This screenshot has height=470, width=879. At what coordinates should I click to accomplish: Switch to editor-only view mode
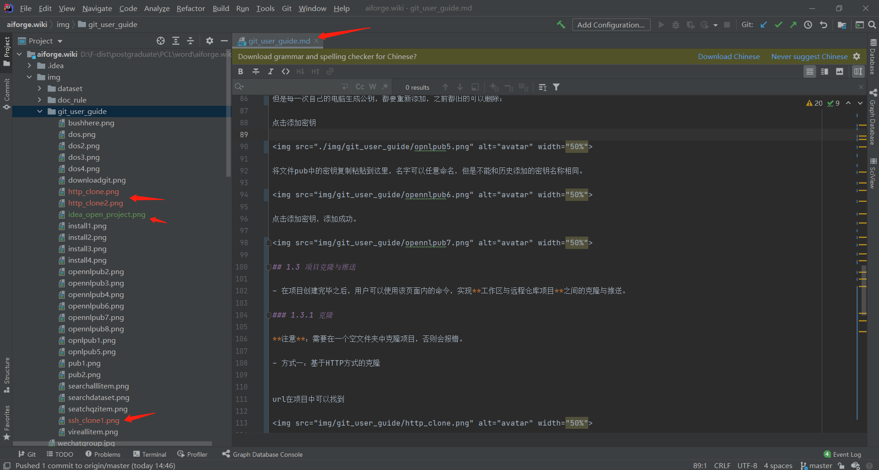pyautogui.click(x=809, y=71)
